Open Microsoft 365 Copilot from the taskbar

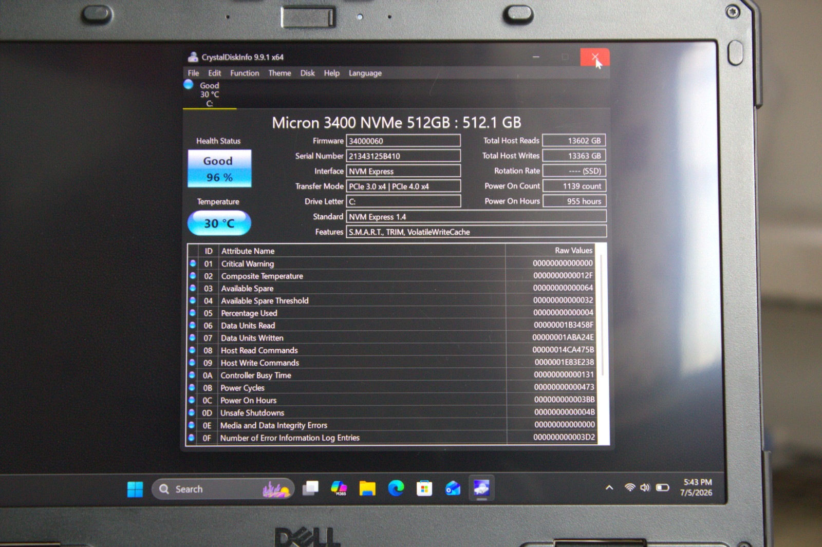click(339, 488)
